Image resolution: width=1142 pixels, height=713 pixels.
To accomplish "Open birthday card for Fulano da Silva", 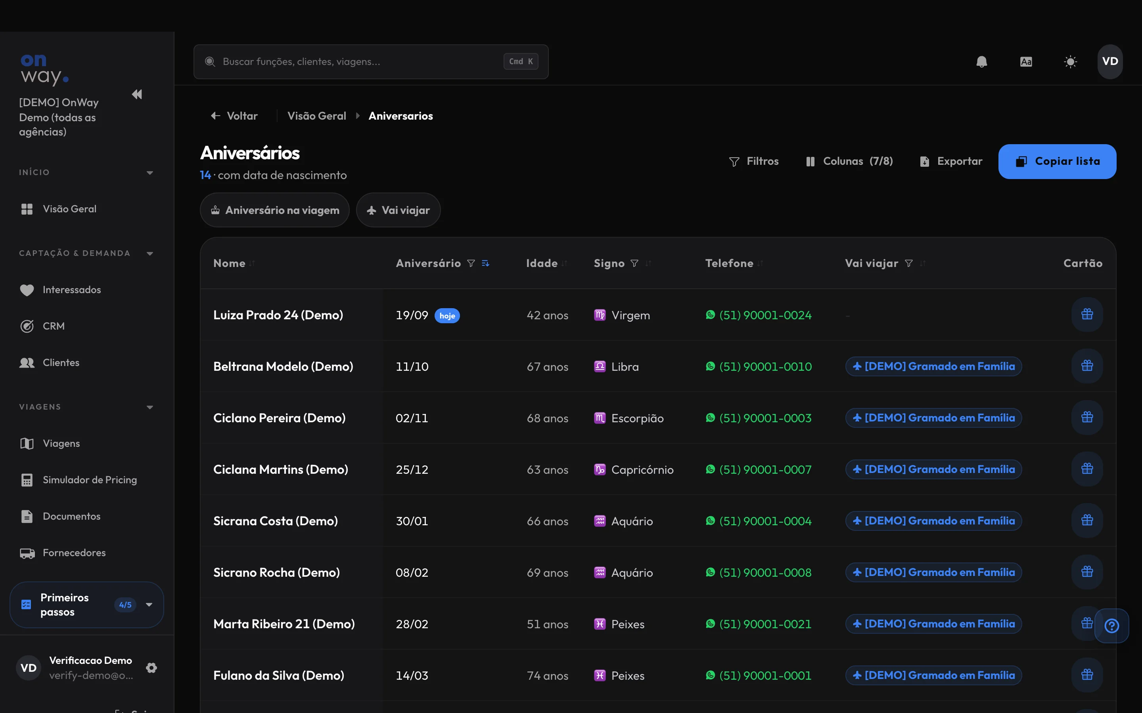I will [1087, 675].
